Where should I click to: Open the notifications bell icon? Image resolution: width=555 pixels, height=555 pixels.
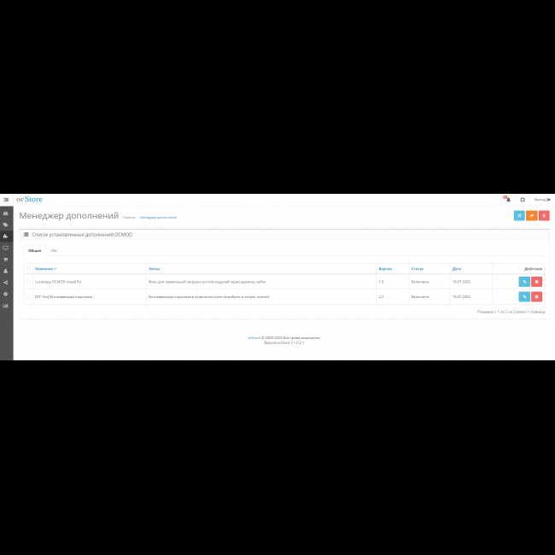coord(507,200)
